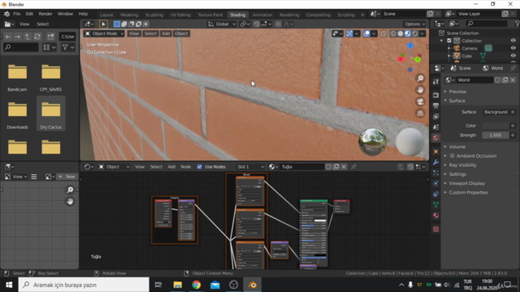Viewport: 520px width, 292px height.
Task: Go to parent directory icon
Action: click(x=27, y=36)
